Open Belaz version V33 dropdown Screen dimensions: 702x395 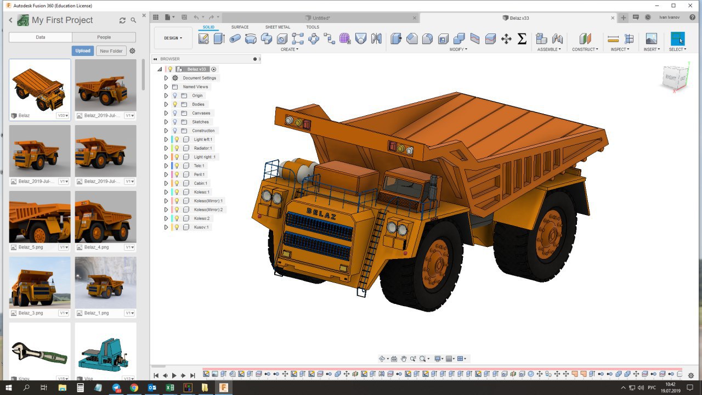[63, 116]
